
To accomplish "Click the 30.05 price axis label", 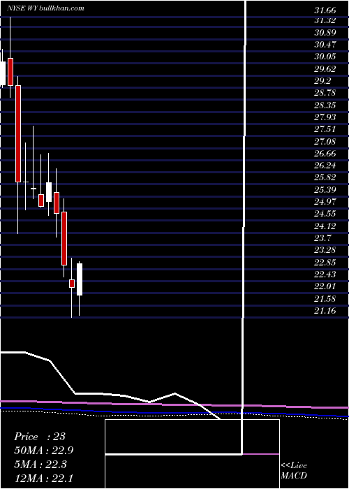I will [x=325, y=57].
